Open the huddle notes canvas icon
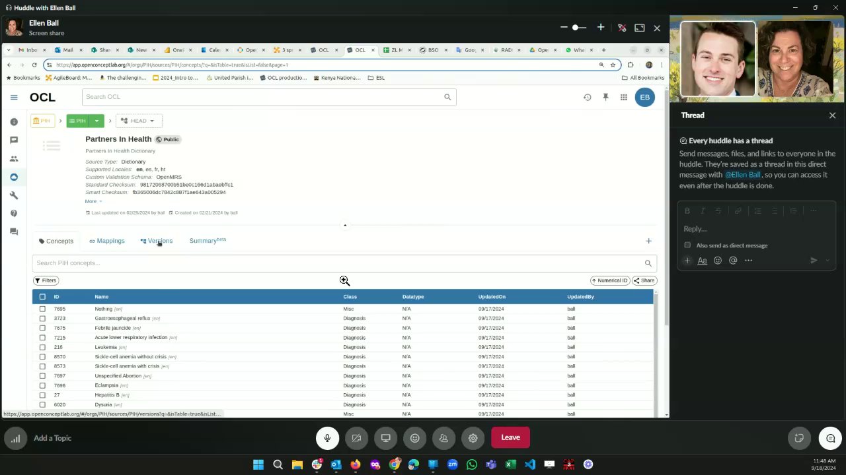Screen dimensions: 846x475 (799, 438)
